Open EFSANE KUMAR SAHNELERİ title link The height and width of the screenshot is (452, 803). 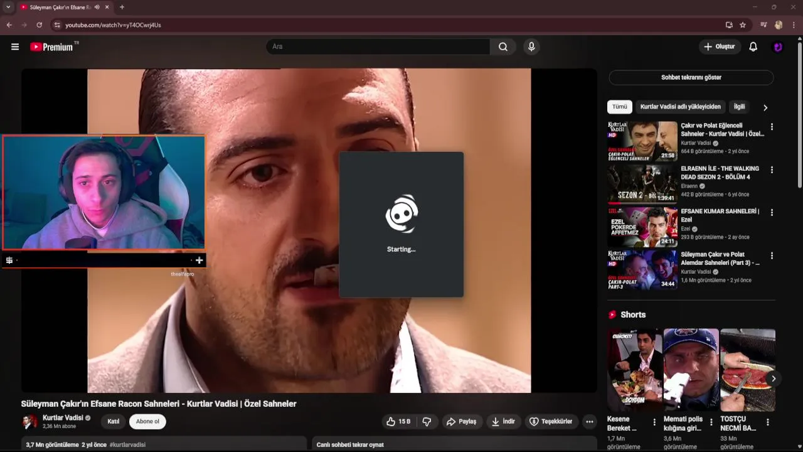pos(720,215)
